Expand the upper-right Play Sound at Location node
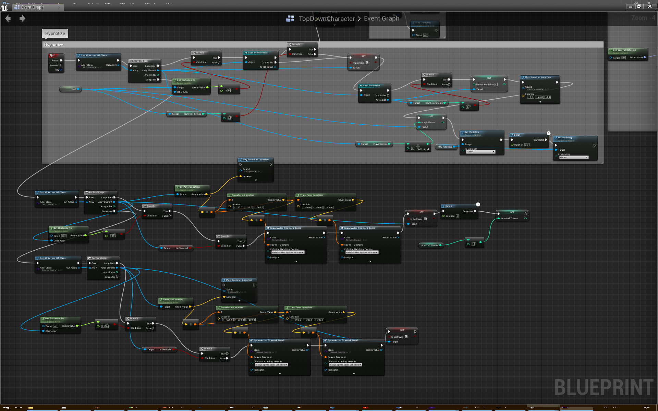This screenshot has width=658, height=411. (x=540, y=102)
